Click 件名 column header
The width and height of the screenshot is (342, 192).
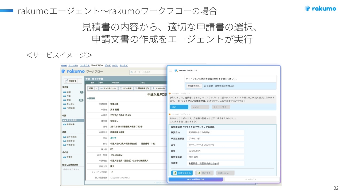point(143,83)
